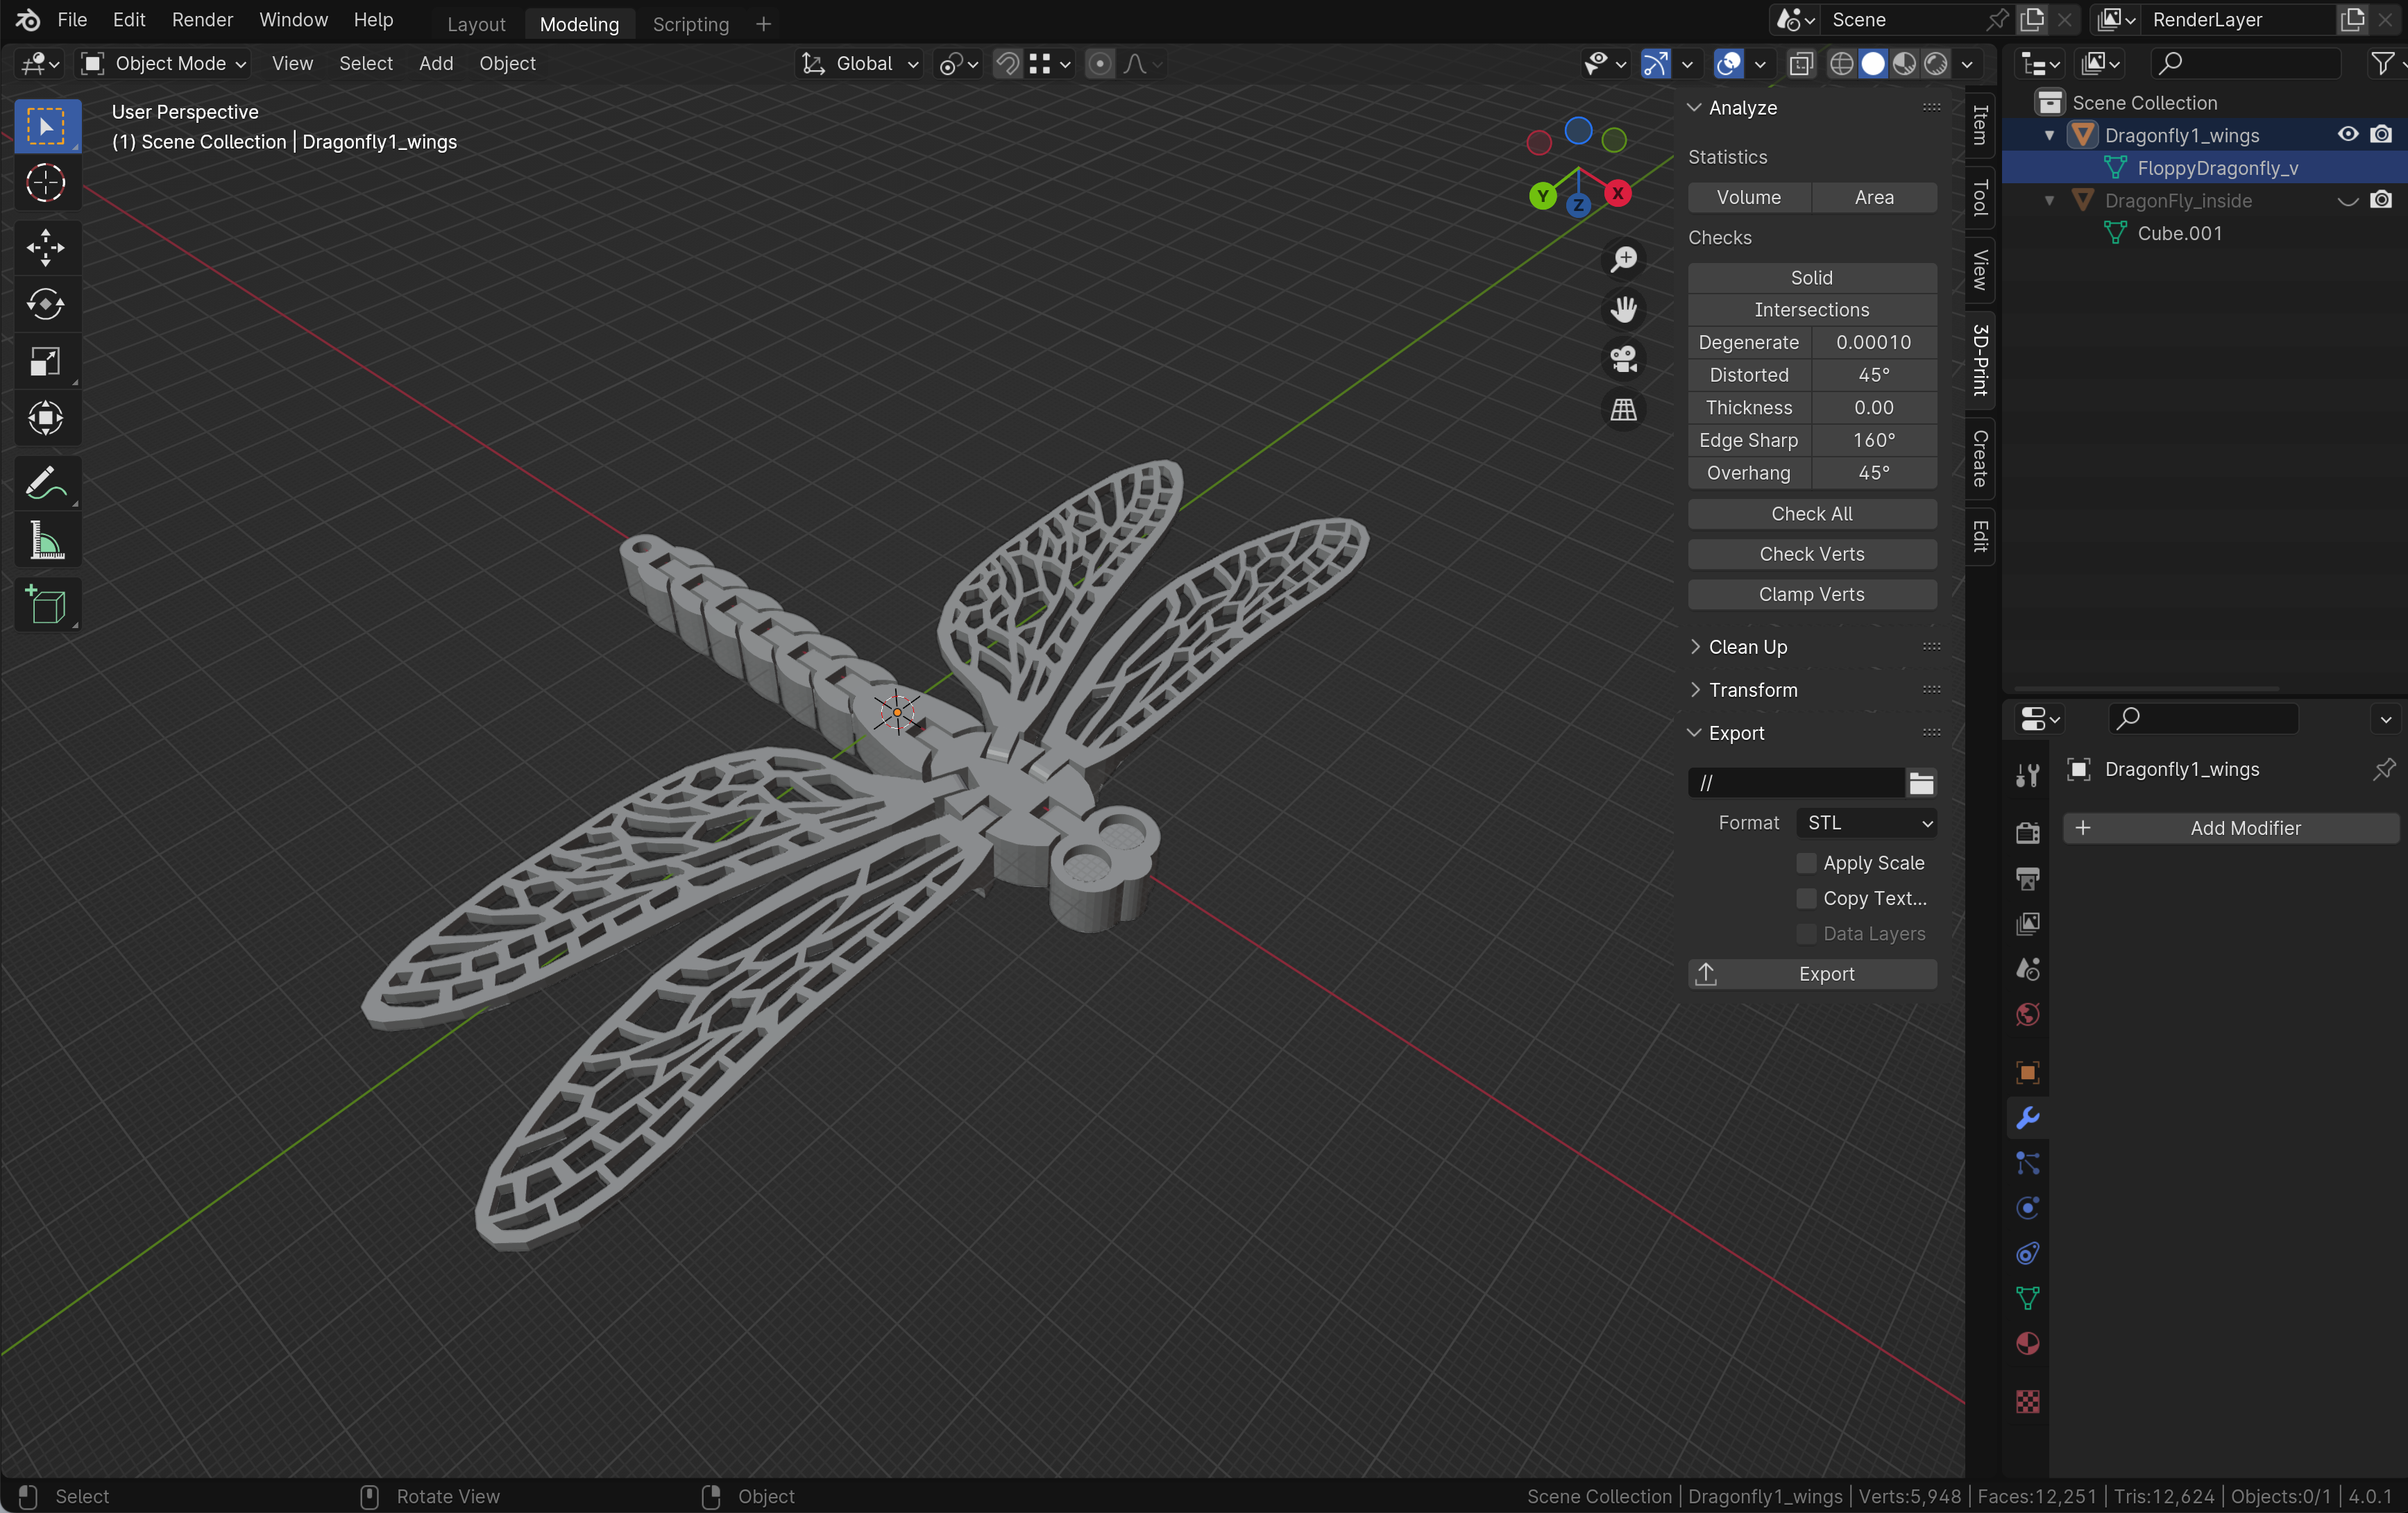Activate the Move tool
2408x1513 pixels.
tap(45, 247)
